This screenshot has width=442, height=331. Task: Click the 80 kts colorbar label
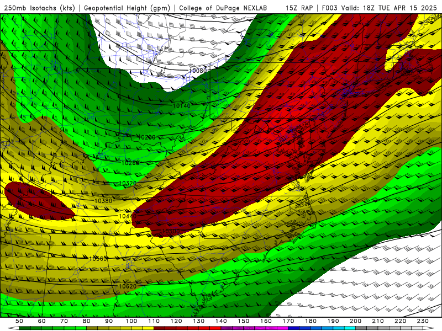click(x=87, y=321)
